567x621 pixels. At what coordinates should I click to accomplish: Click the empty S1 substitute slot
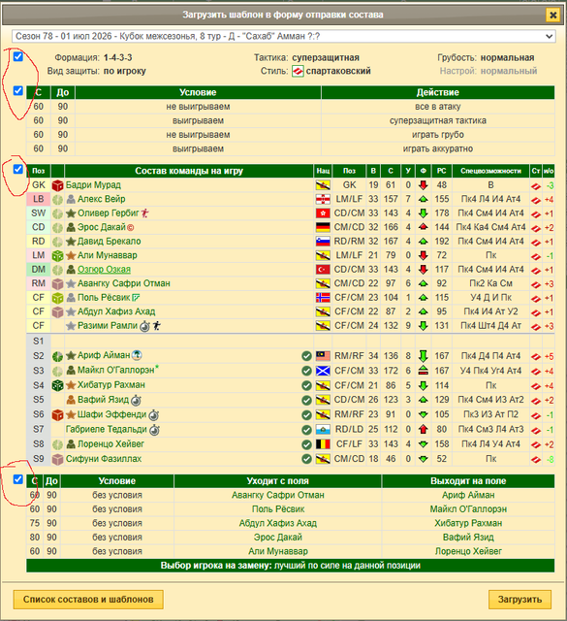point(181,341)
